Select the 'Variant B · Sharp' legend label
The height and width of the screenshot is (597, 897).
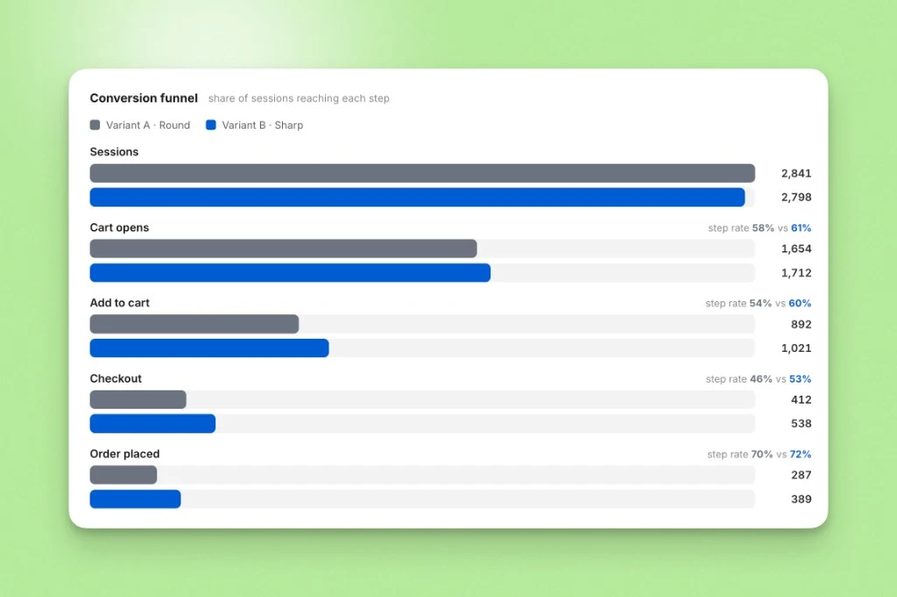(x=263, y=124)
